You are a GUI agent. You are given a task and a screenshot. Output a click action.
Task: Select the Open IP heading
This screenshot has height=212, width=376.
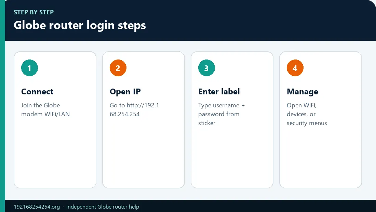tap(125, 92)
